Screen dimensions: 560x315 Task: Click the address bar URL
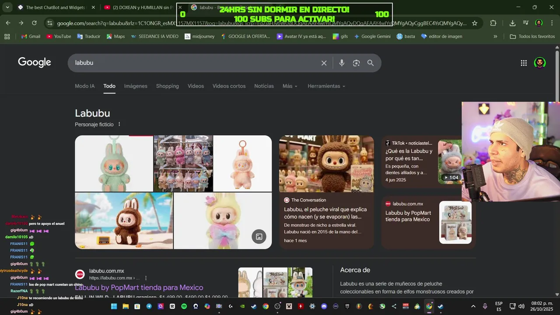pyautogui.click(x=262, y=23)
